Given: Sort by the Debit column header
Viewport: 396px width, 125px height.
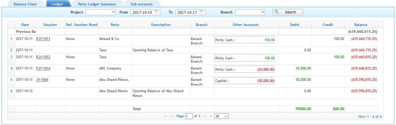Looking at the screenshot, I should coord(295,25).
